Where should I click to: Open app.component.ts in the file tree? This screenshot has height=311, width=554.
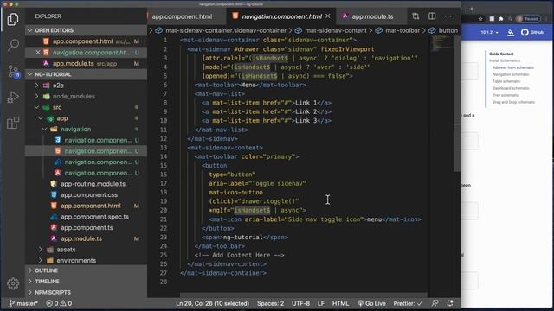pos(87,227)
